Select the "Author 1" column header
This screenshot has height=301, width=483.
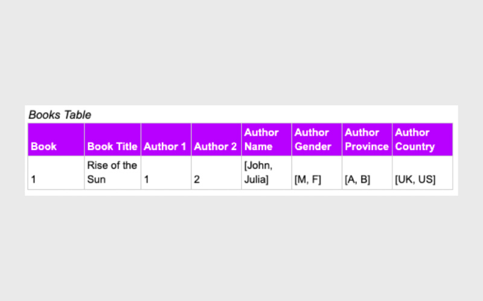(x=165, y=146)
